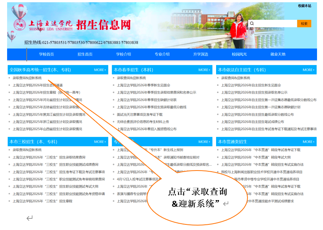
Task: Open 上海立达学院2026年招生章程 (秋季统一高考) link
Action: [x=47, y=92]
